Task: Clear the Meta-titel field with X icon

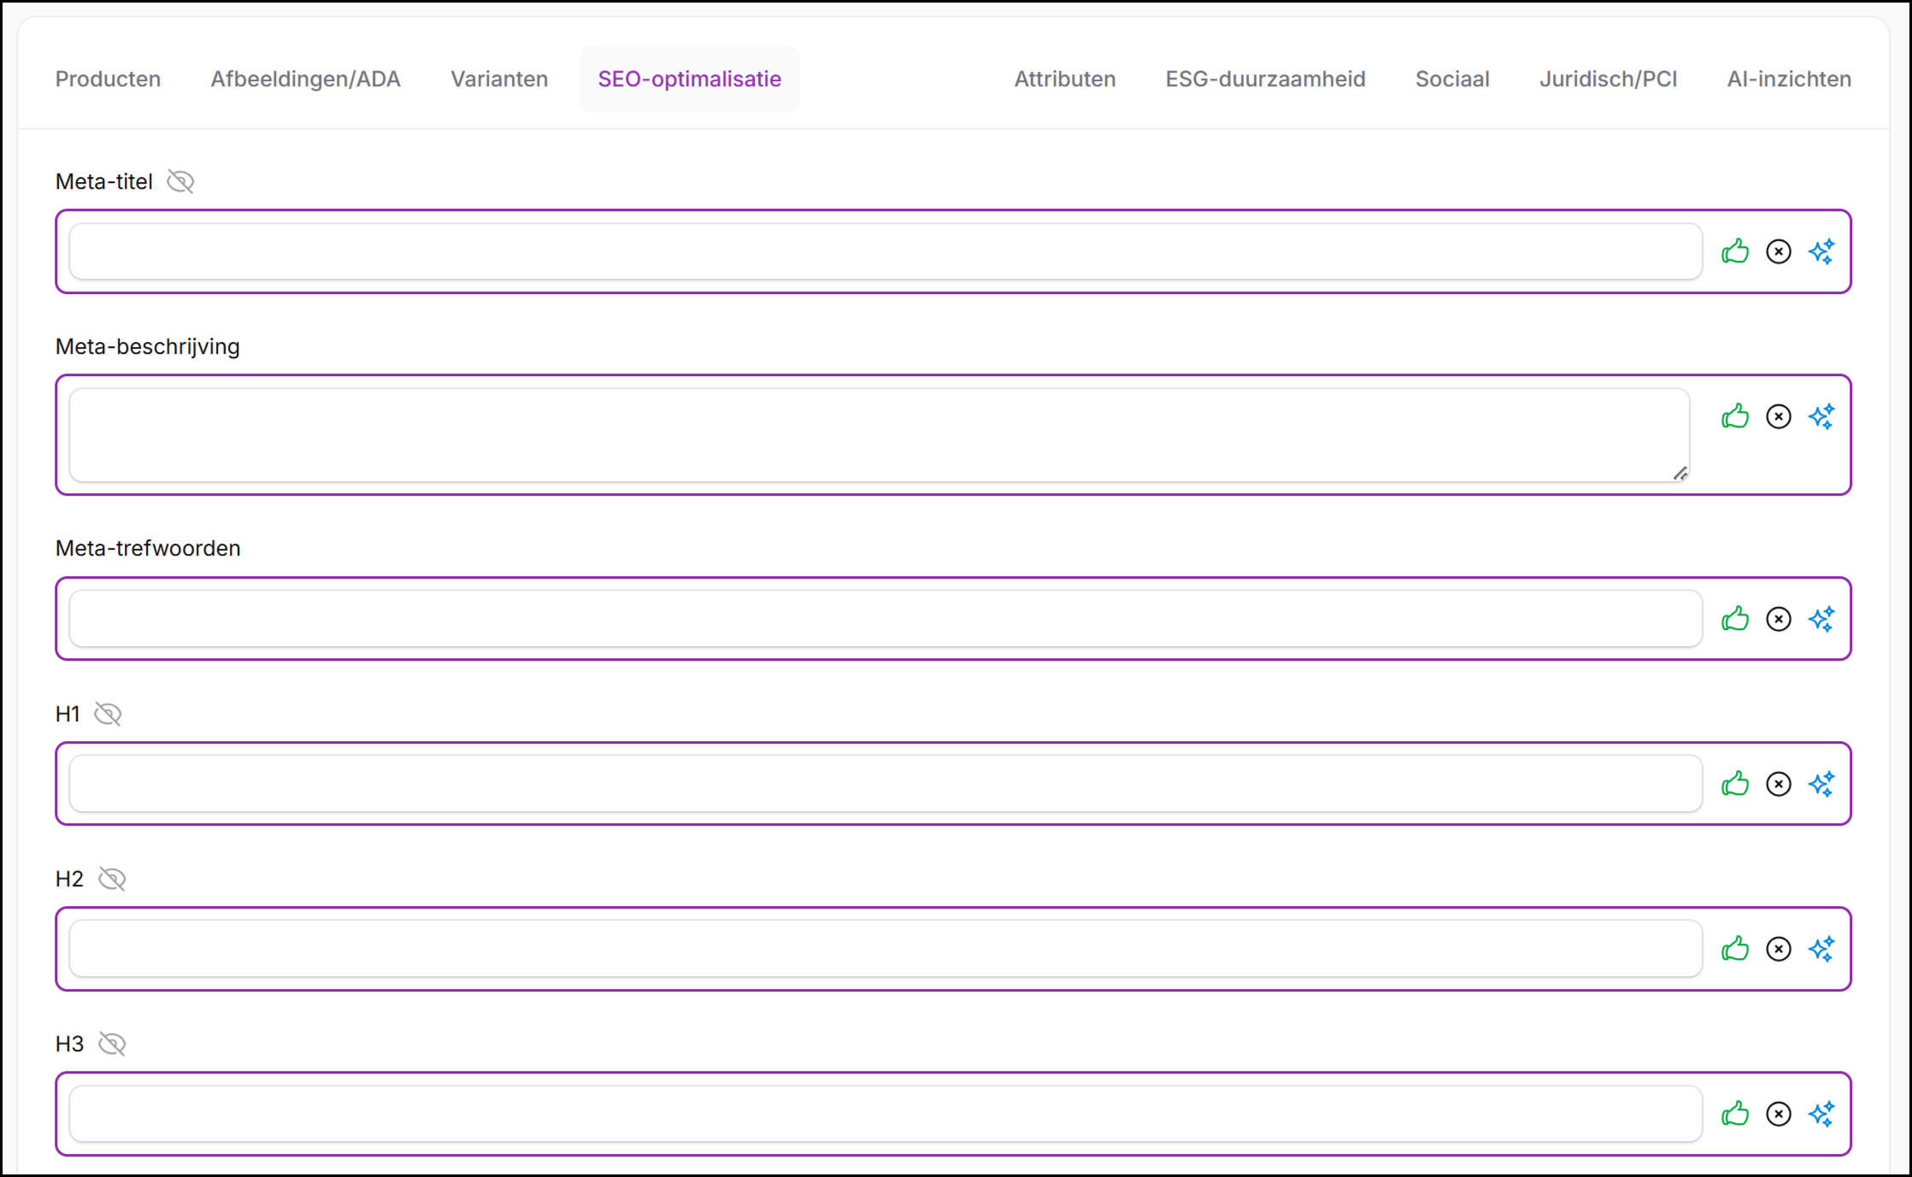Action: coord(1779,251)
